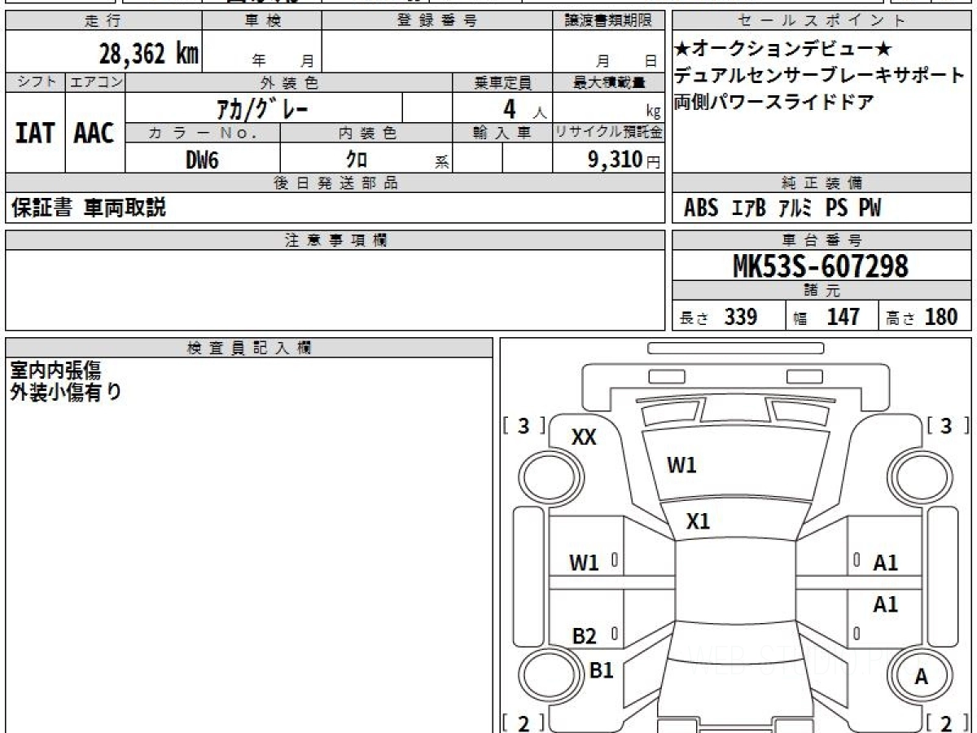
Task: Click W1 mark on the hood
Action: click(x=681, y=466)
